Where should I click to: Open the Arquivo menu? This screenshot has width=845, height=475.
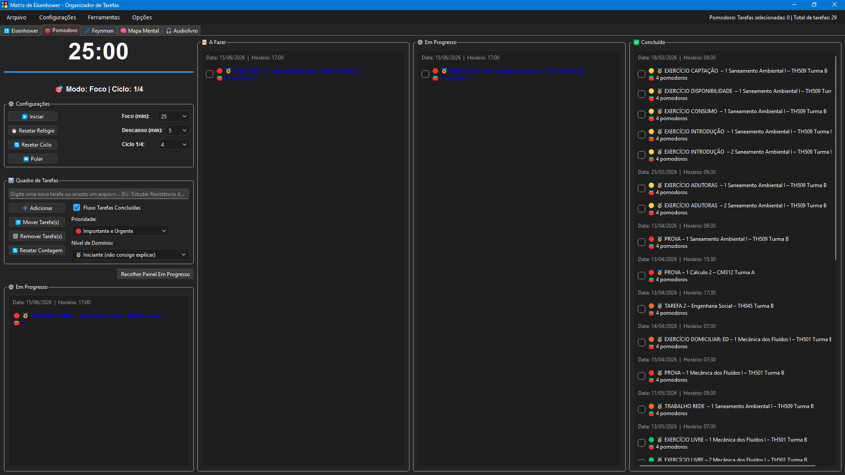click(x=16, y=17)
